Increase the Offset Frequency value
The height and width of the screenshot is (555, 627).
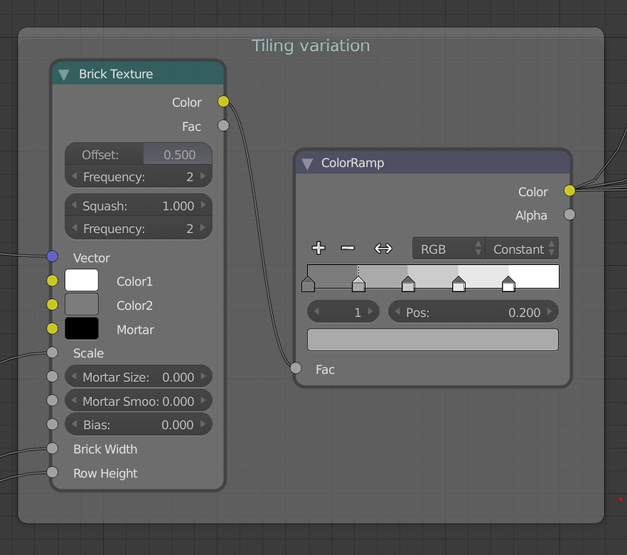click(x=203, y=176)
